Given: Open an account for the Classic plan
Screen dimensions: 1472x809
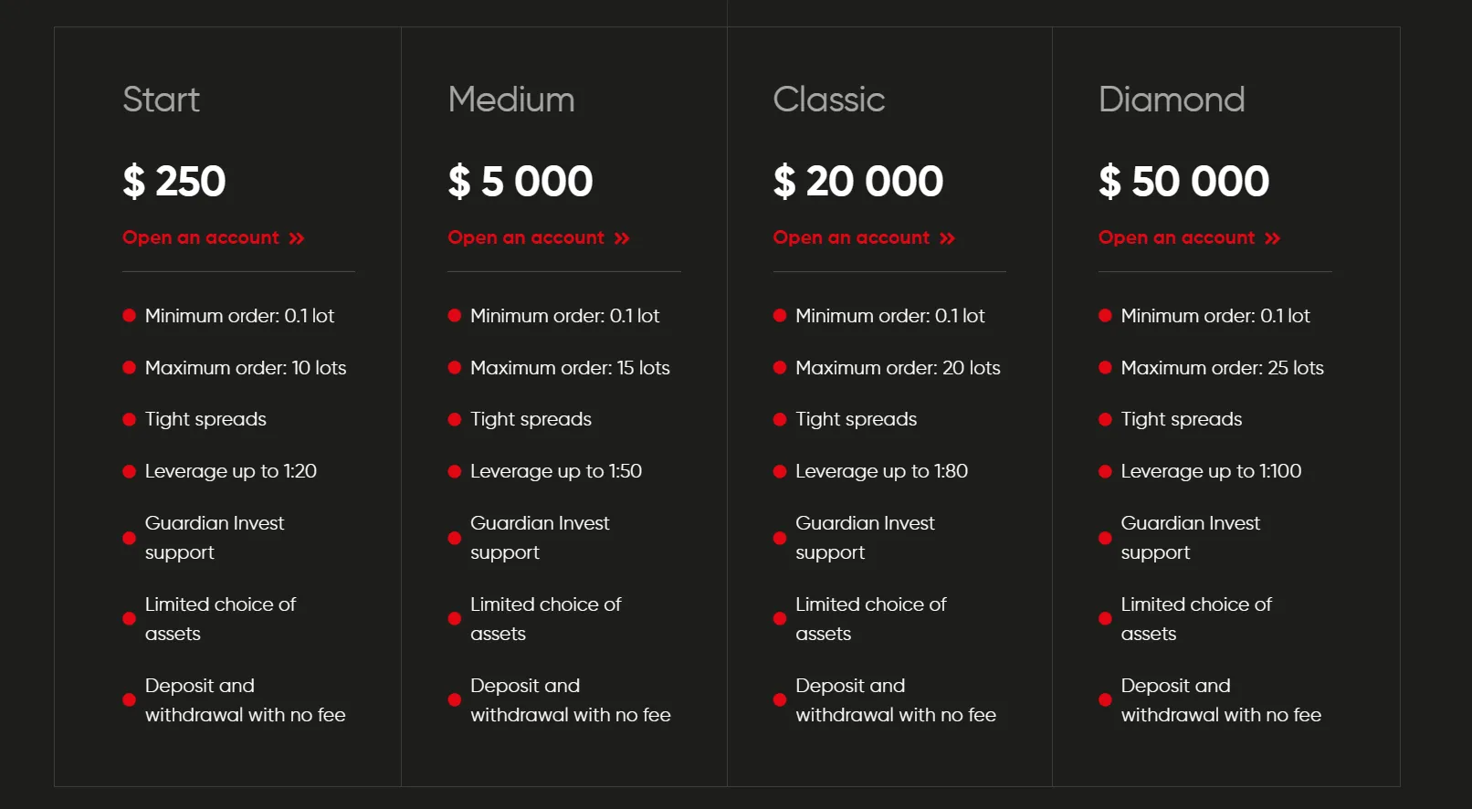Looking at the screenshot, I should [864, 238].
